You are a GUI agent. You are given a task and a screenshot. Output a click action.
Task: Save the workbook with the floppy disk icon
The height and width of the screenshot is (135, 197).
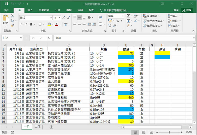6,4
